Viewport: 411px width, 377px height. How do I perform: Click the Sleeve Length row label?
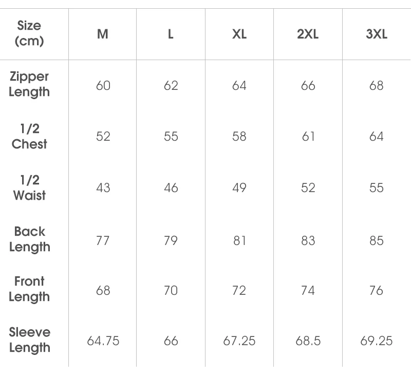[x=30, y=340]
